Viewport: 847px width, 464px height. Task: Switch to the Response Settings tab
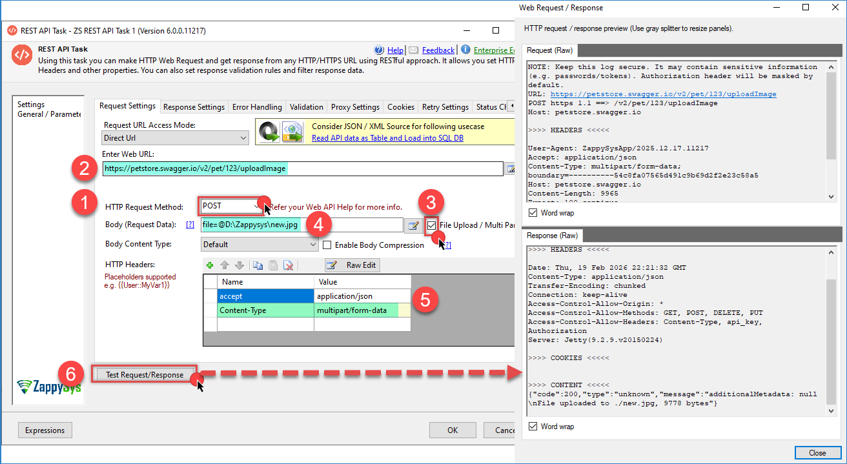194,107
